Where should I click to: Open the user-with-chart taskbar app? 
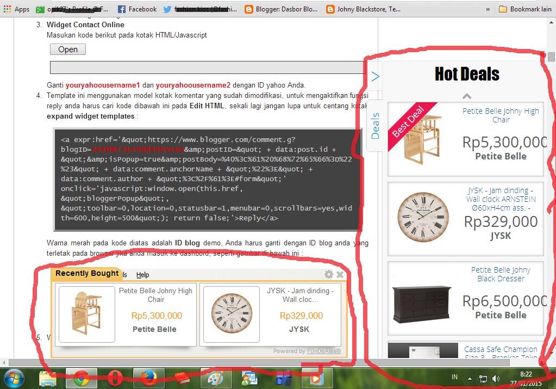coord(249,379)
